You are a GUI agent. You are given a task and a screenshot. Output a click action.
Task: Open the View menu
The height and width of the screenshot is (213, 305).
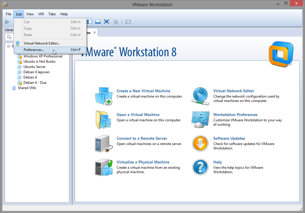(30, 14)
